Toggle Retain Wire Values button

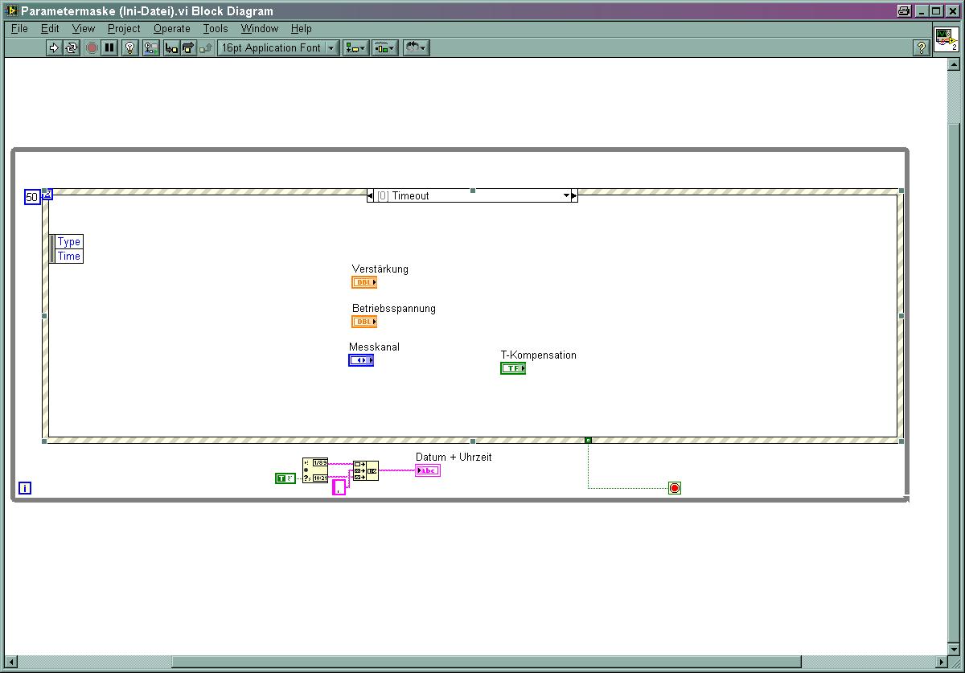151,48
